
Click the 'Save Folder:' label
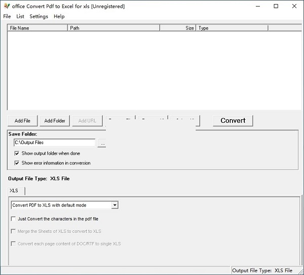pyautogui.click(x=23, y=134)
